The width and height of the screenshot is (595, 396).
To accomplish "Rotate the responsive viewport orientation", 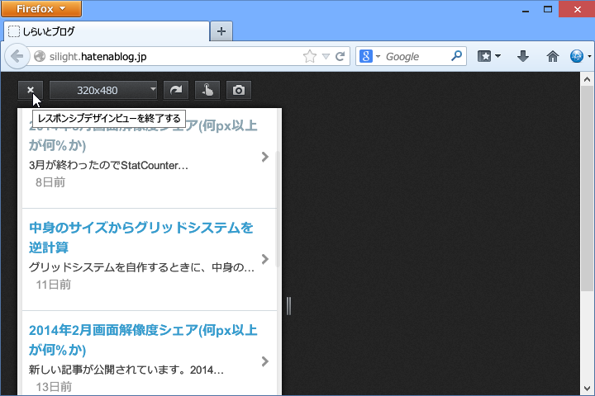I will coord(176,90).
